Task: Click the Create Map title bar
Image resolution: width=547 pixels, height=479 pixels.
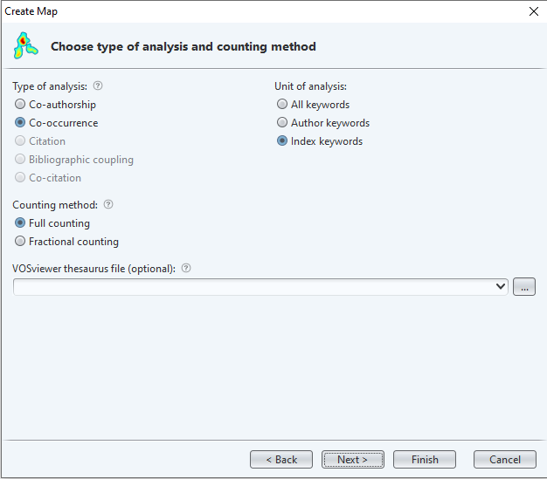Action: (262, 11)
